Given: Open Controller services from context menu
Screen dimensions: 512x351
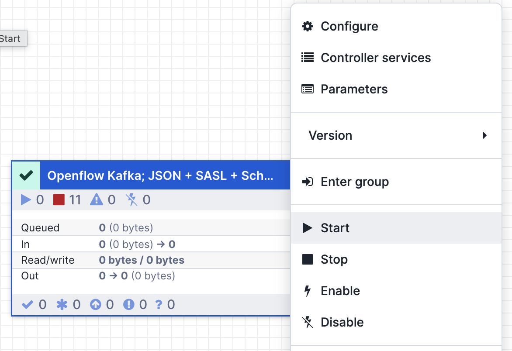Looking at the screenshot, I should pyautogui.click(x=396, y=58).
